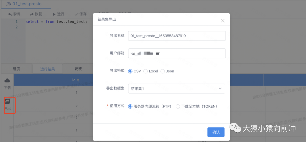The width and height of the screenshot is (306, 142).
Task: Choose Excel as export format
Action: pyautogui.click(x=146, y=71)
